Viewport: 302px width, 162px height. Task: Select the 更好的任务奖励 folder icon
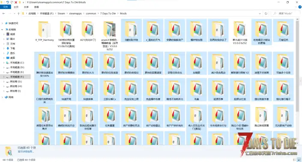pyautogui.click(x=110, y=62)
